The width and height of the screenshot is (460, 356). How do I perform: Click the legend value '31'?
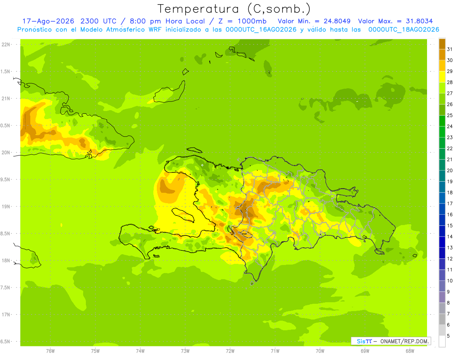coord(450,49)
